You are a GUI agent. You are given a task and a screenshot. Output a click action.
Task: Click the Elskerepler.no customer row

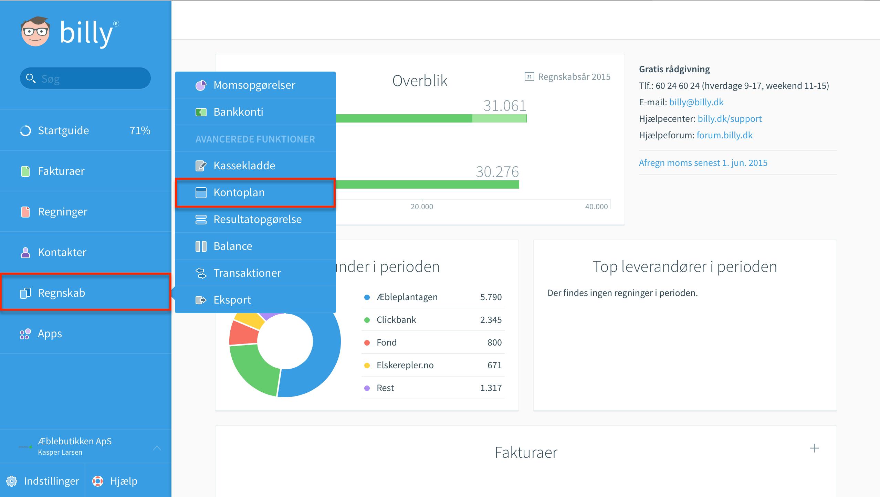click(433, 365)
